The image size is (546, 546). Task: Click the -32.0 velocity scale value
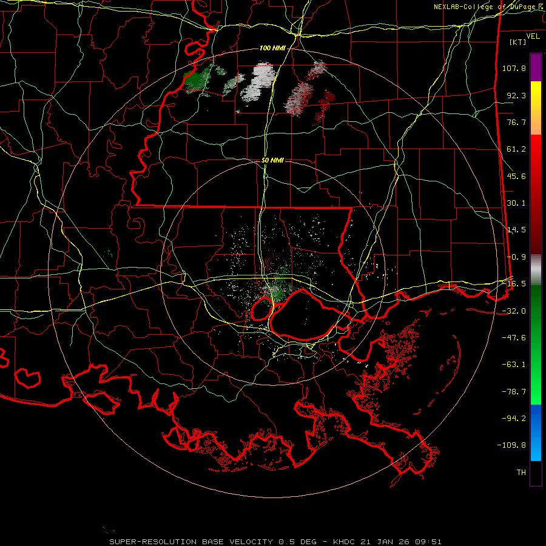514,311
